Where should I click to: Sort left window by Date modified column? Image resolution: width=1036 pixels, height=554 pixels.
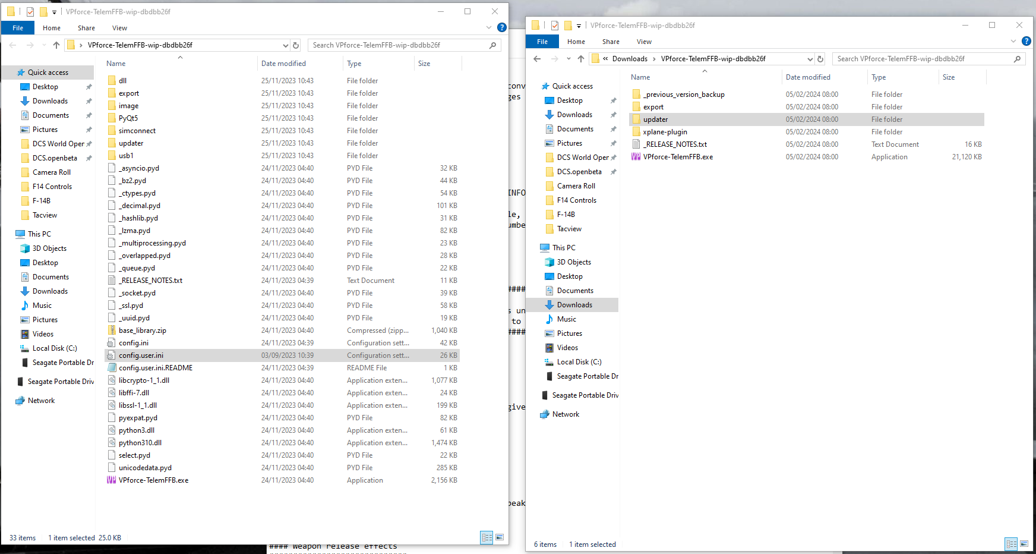(283, 64)
